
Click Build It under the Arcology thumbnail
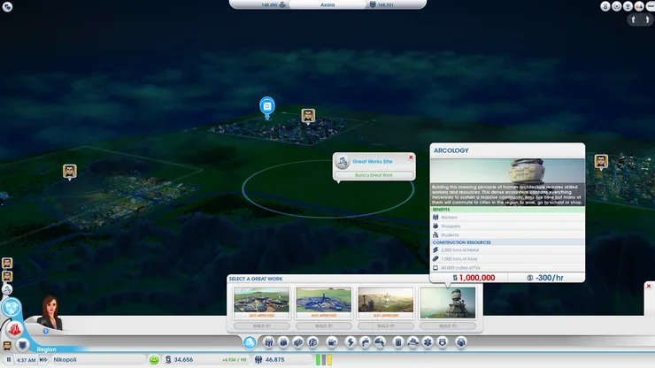pyautogui.click(x=448, y=326)
